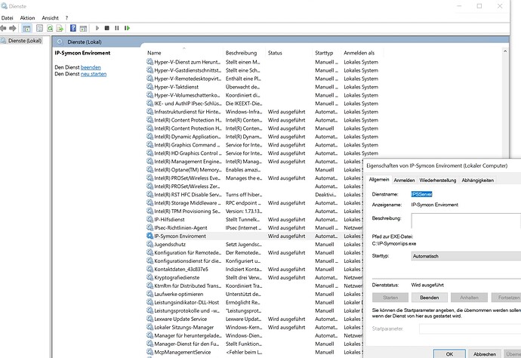
Task: Click the highlighted IPSServer Dienstname field
Action: tap(421, 194)
